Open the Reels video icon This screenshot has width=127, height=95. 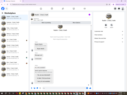point(52,9)
